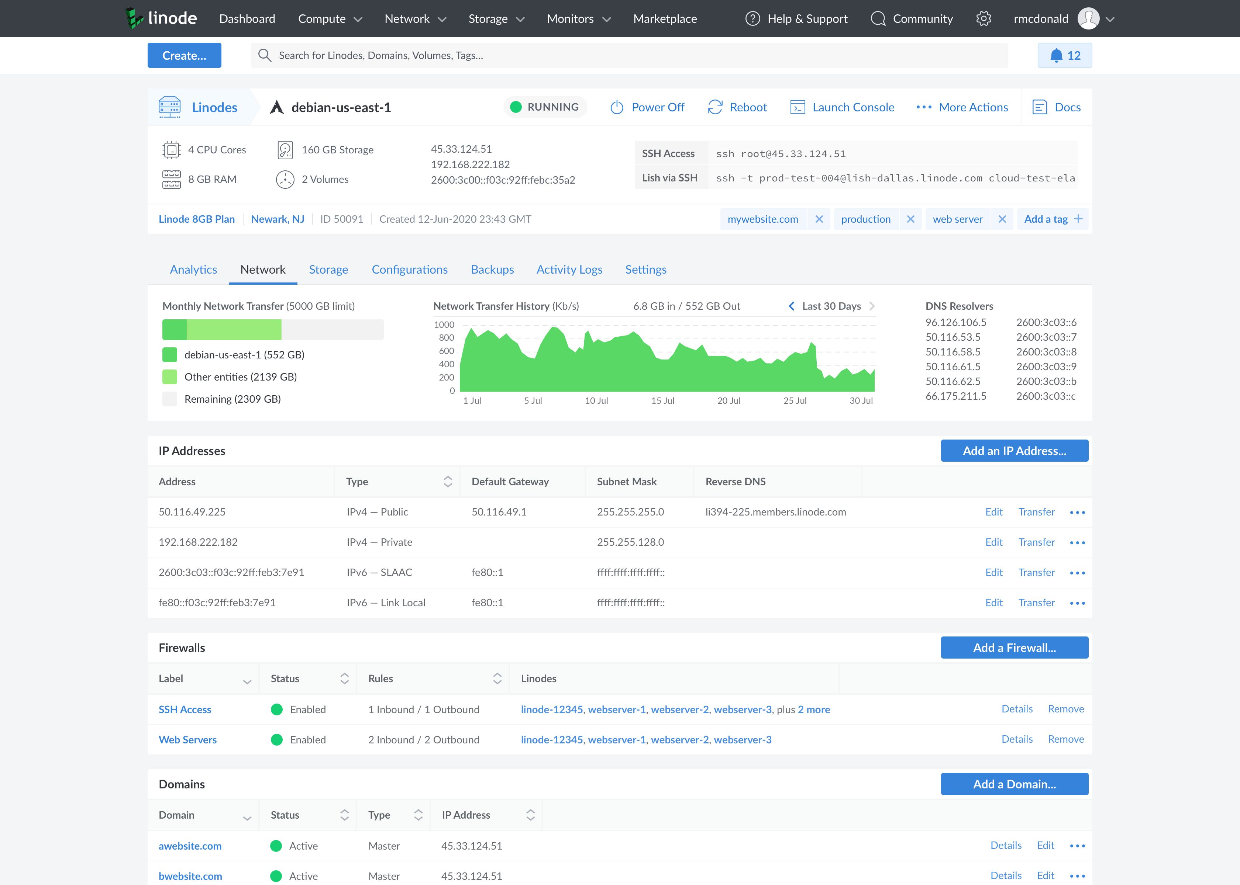Click the Linode logo
The height and width of the screenshot is (885, 1240).
[x=161, y=18]
